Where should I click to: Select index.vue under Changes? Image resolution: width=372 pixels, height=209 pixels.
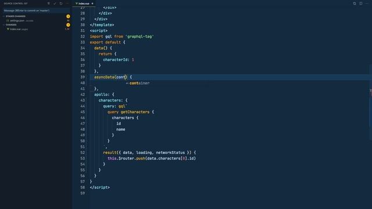pyautogui.click(x=15, y=29)
